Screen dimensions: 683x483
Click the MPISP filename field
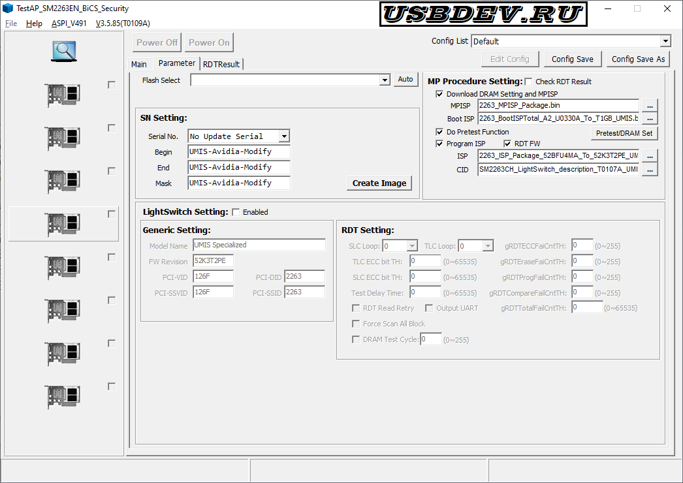tap(558, 105)
